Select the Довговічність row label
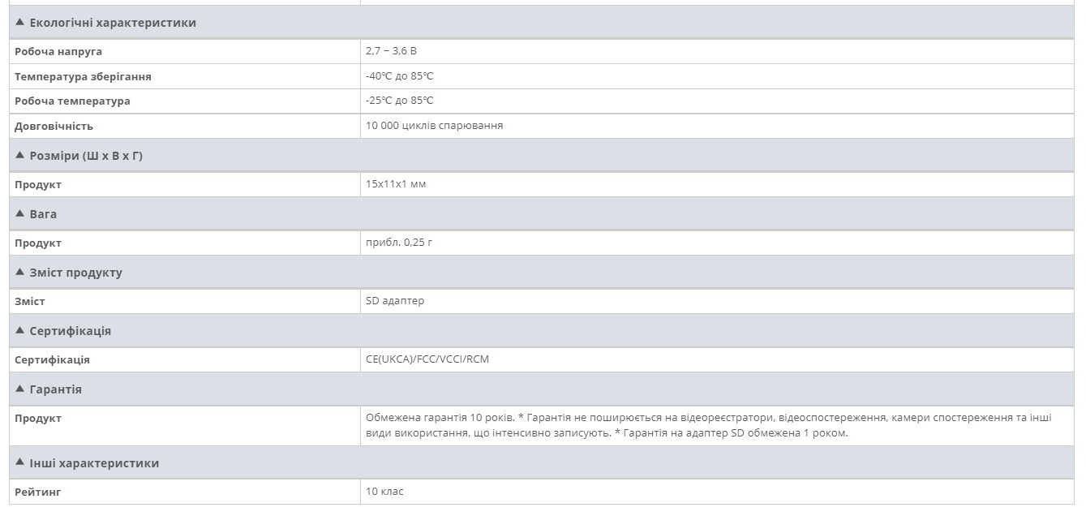Viewport: 1086px width, 516px height. (x=54, y=127)
